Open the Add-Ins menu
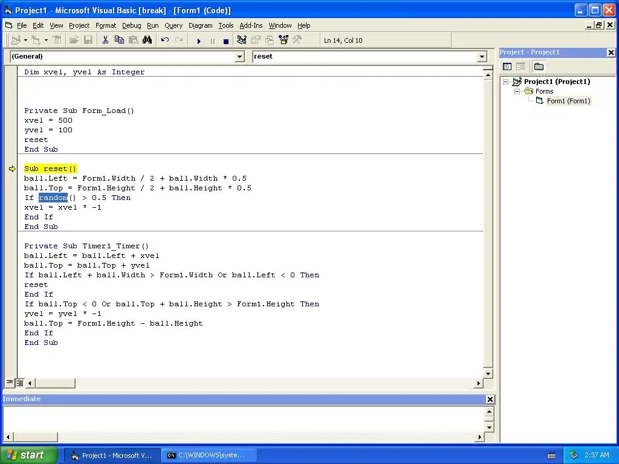The image size is (619, 464). click(251, 25)
